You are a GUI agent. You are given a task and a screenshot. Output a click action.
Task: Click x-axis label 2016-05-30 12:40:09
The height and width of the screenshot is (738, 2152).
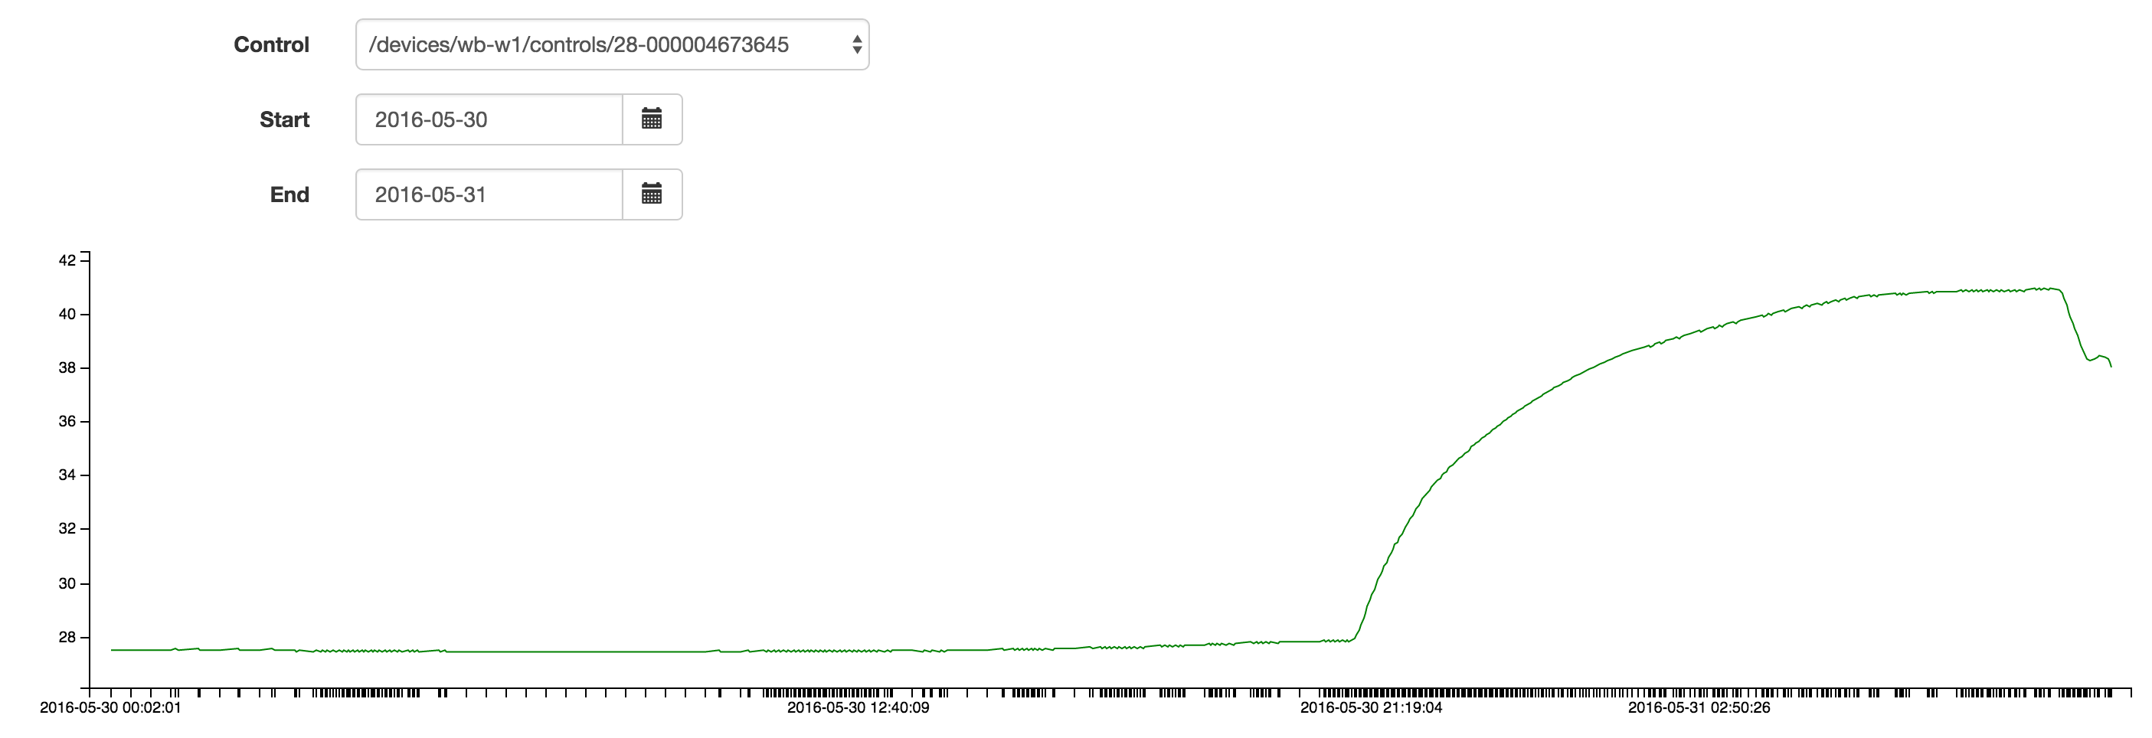[x=858, y=708]
